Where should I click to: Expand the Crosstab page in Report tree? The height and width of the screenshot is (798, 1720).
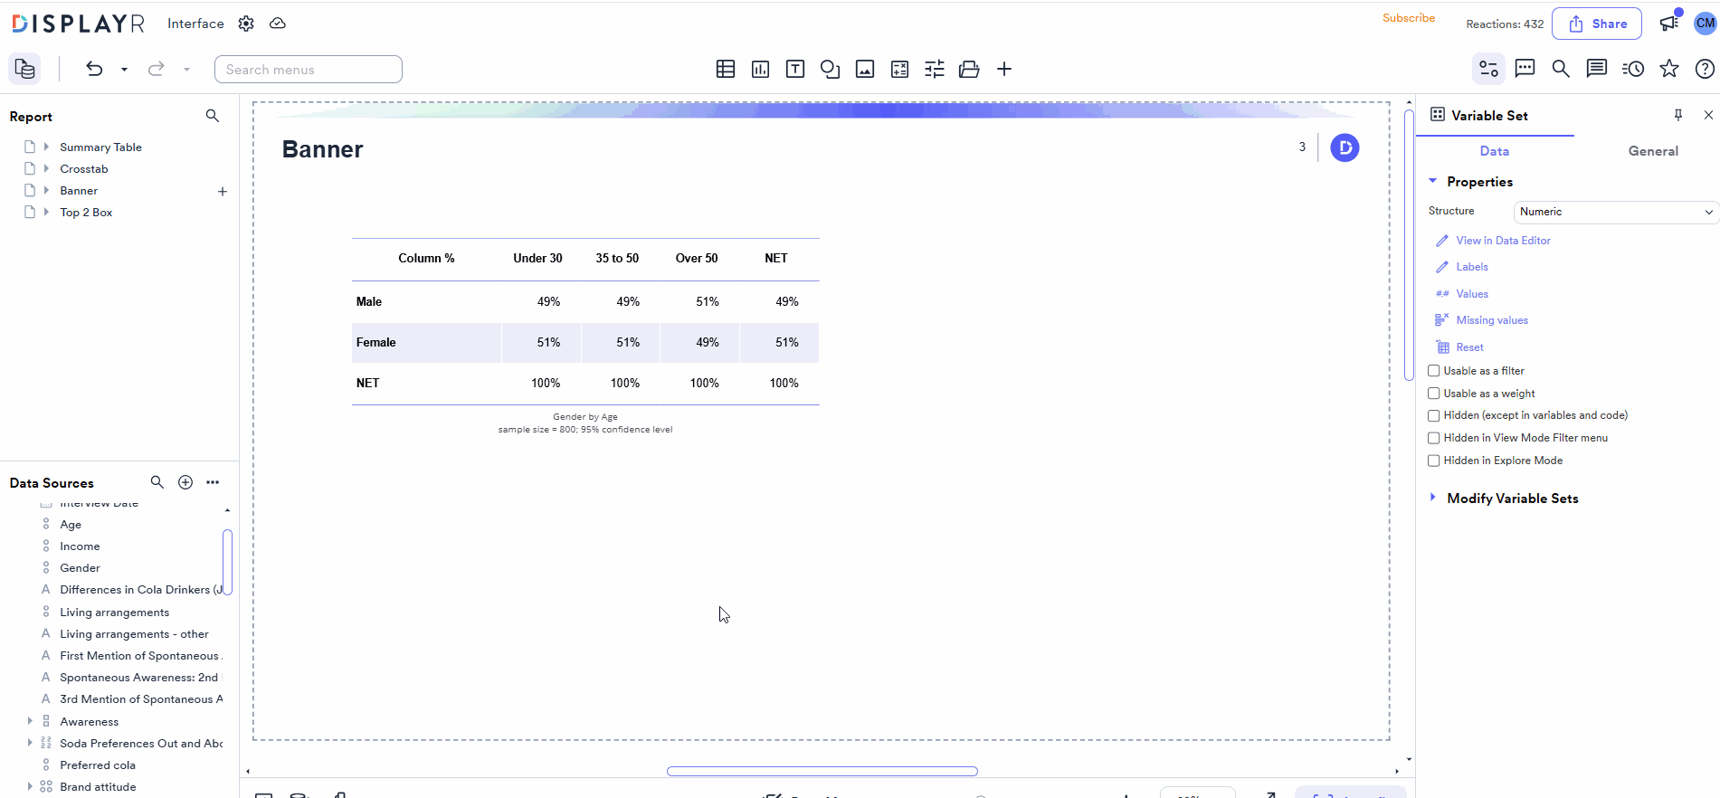pos(46,169)
